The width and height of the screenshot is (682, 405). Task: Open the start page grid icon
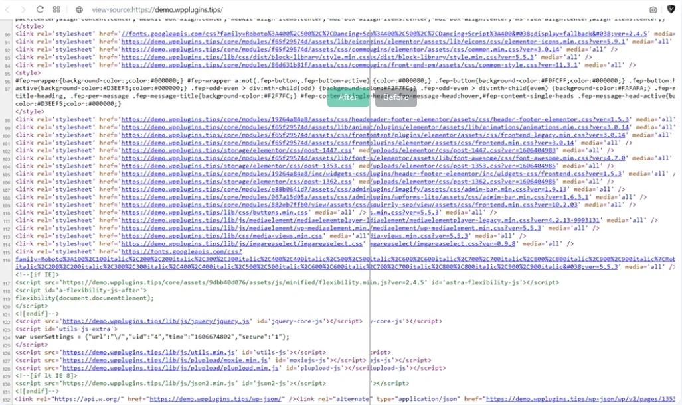(x=56, y=9)
